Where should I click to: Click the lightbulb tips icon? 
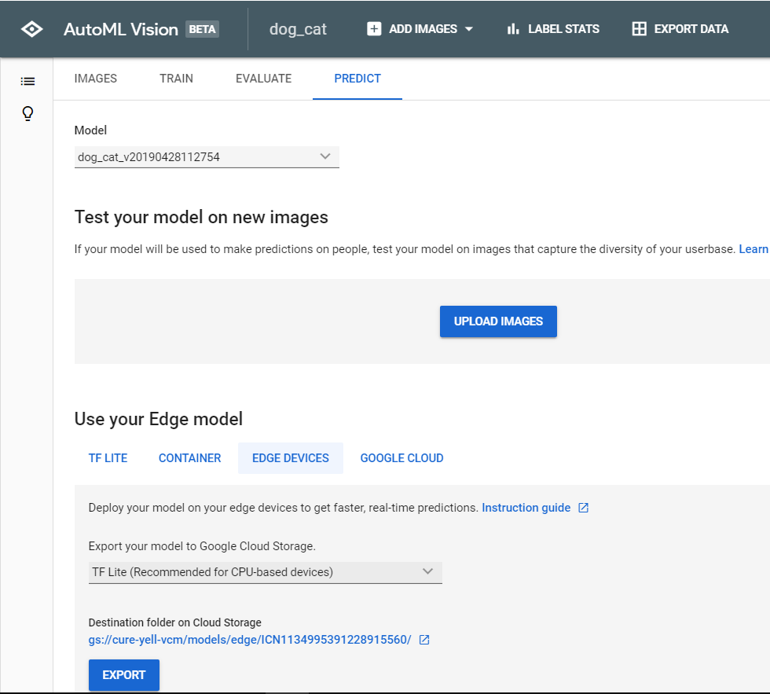(27, 113)
